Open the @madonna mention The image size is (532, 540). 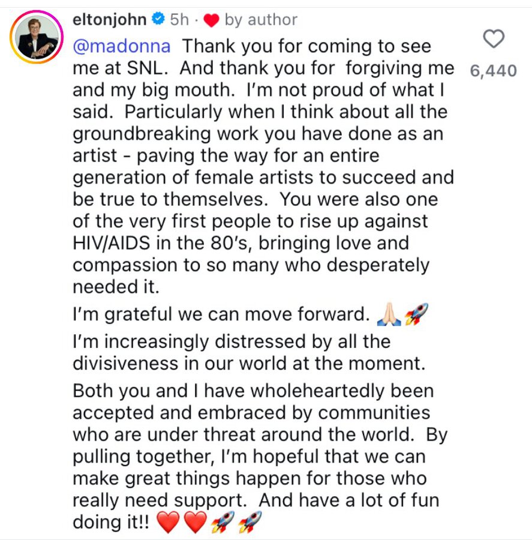click(122, 46)
